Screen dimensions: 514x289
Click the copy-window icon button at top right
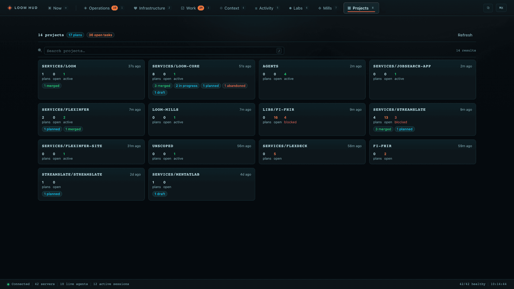[x=488, y=8]
